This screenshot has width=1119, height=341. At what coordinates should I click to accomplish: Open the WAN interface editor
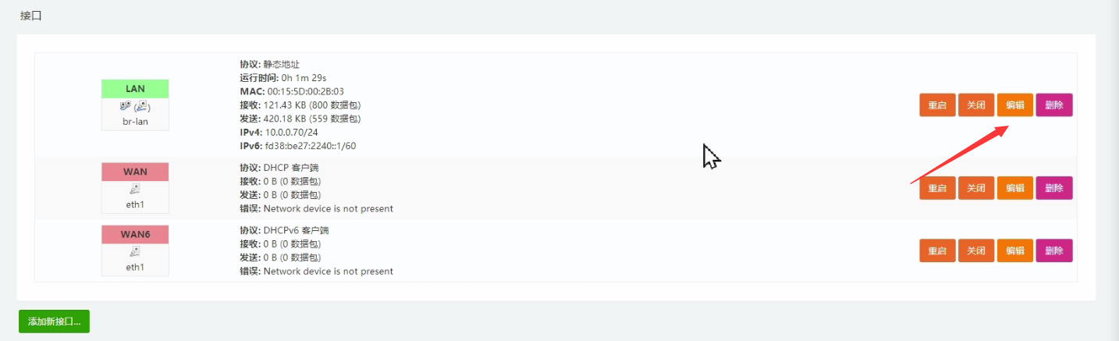1015,188
